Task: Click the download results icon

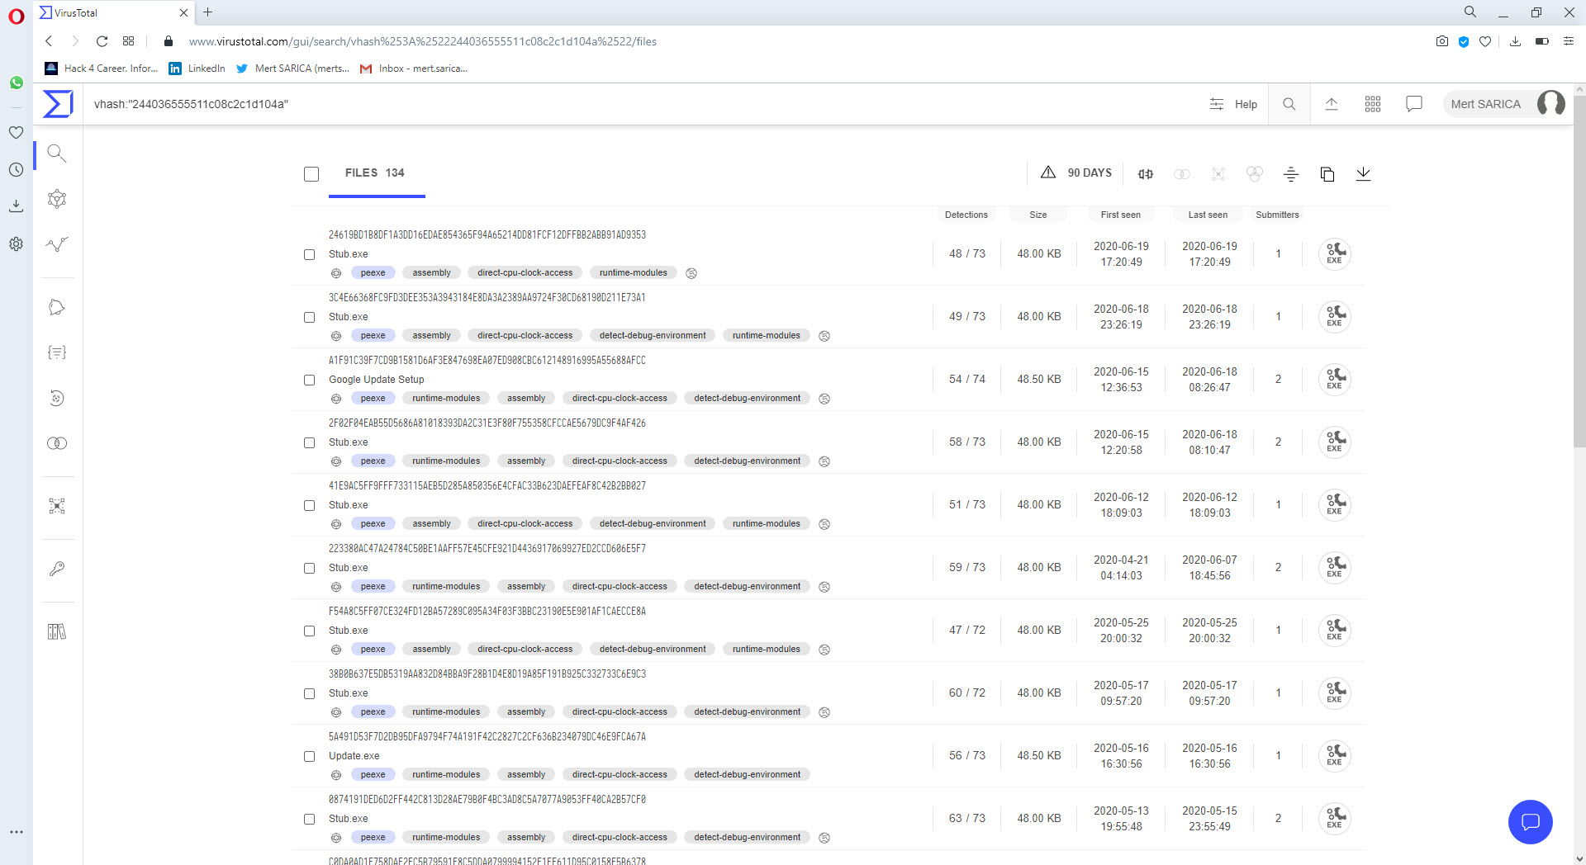Action: 1363,173
